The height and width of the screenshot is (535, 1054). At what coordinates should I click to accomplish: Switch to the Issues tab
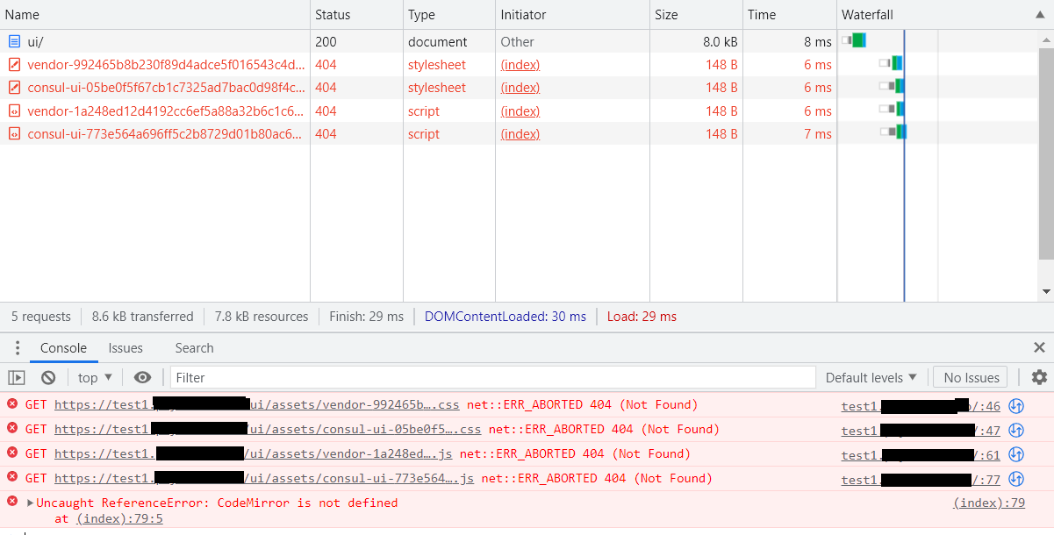pyautogui.click(x=125, y=348)
